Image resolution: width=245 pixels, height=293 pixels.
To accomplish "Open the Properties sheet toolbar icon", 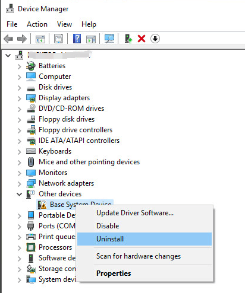I will coord(58,39).
